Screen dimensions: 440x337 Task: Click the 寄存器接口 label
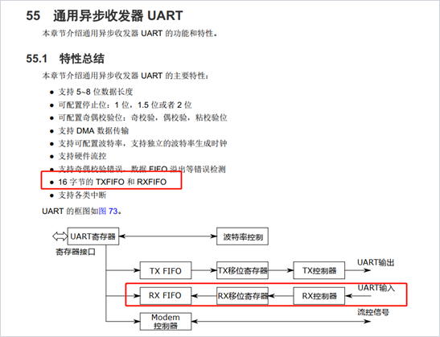[76, 252]
